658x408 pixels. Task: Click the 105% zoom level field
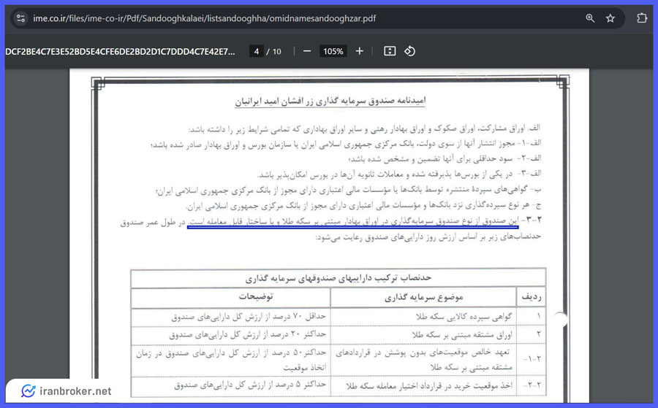tap(333, 51)
